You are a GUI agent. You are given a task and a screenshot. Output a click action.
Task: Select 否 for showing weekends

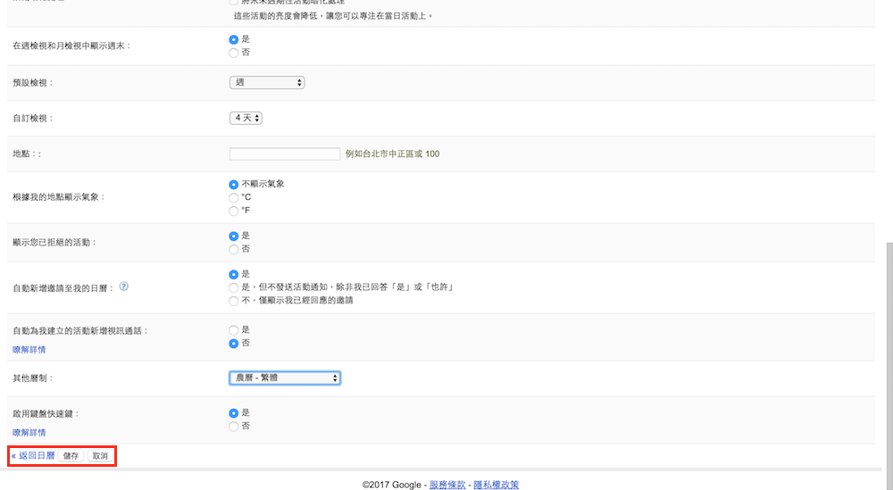click(234, 53)
